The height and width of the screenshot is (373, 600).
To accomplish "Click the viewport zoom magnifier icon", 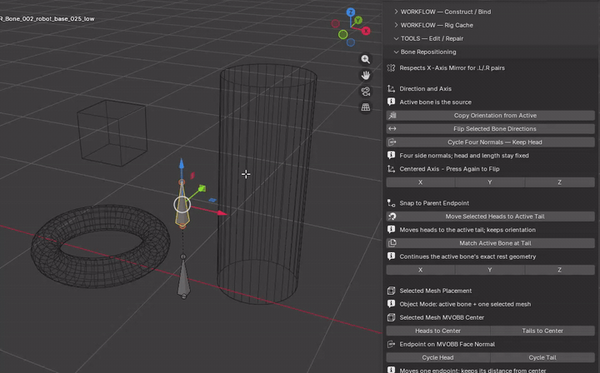I will [366, 59].
